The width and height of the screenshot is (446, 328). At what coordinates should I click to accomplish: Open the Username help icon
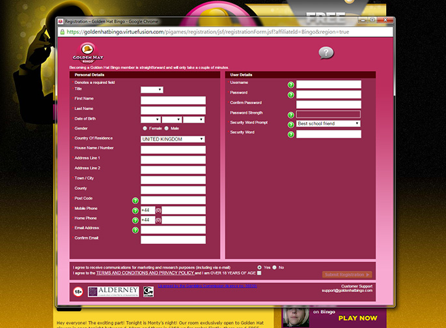click(x=290, y=85)
